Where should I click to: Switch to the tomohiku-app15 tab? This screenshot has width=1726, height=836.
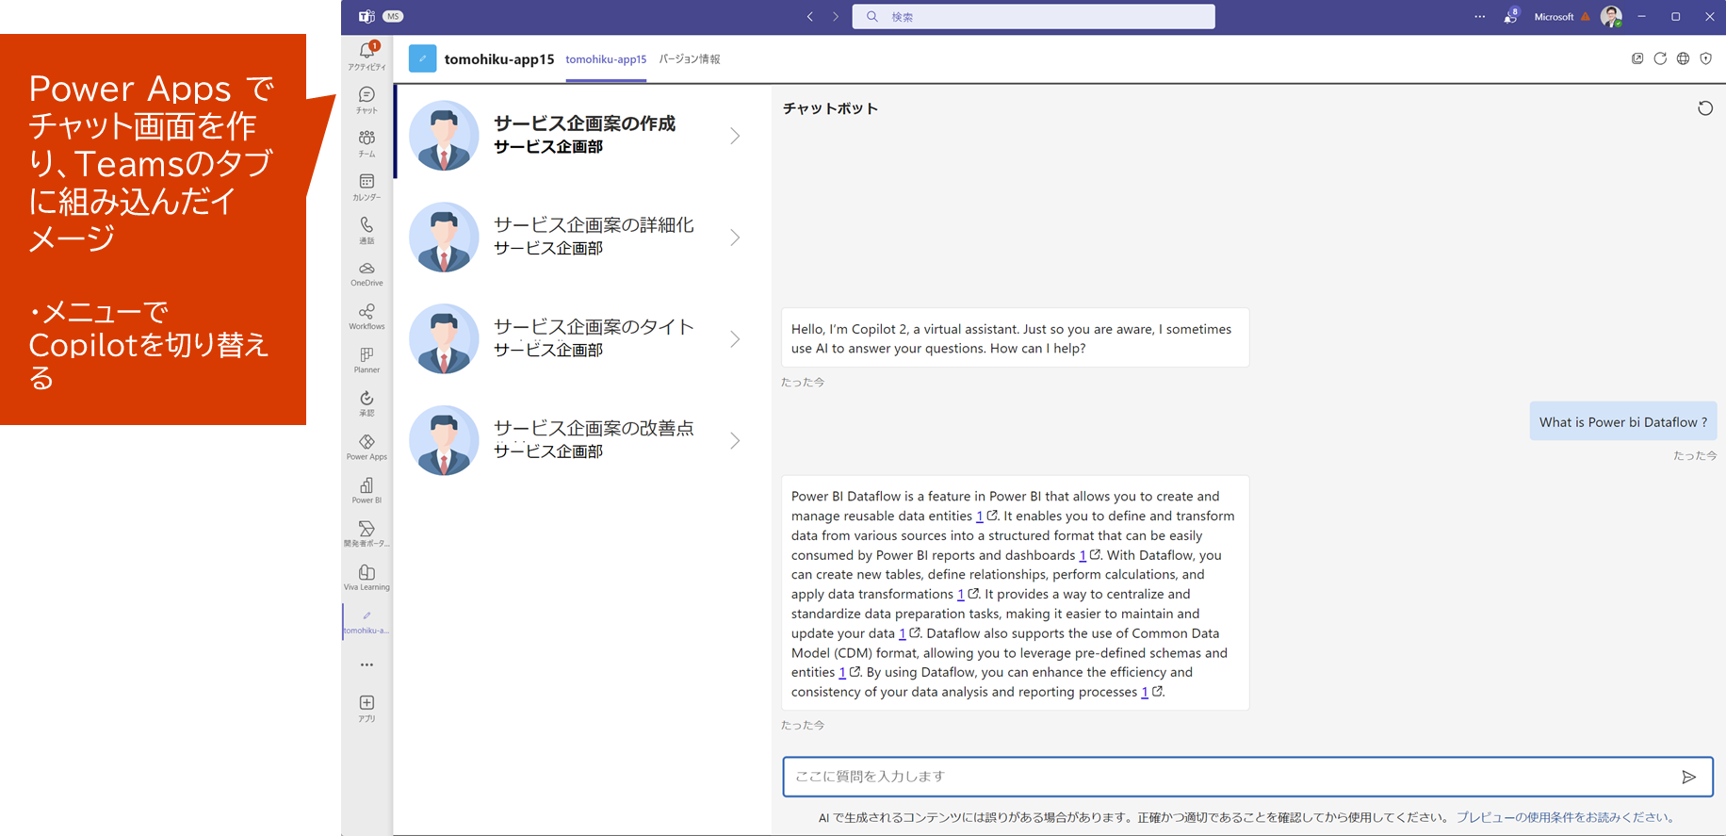click(x=606, y=59)
